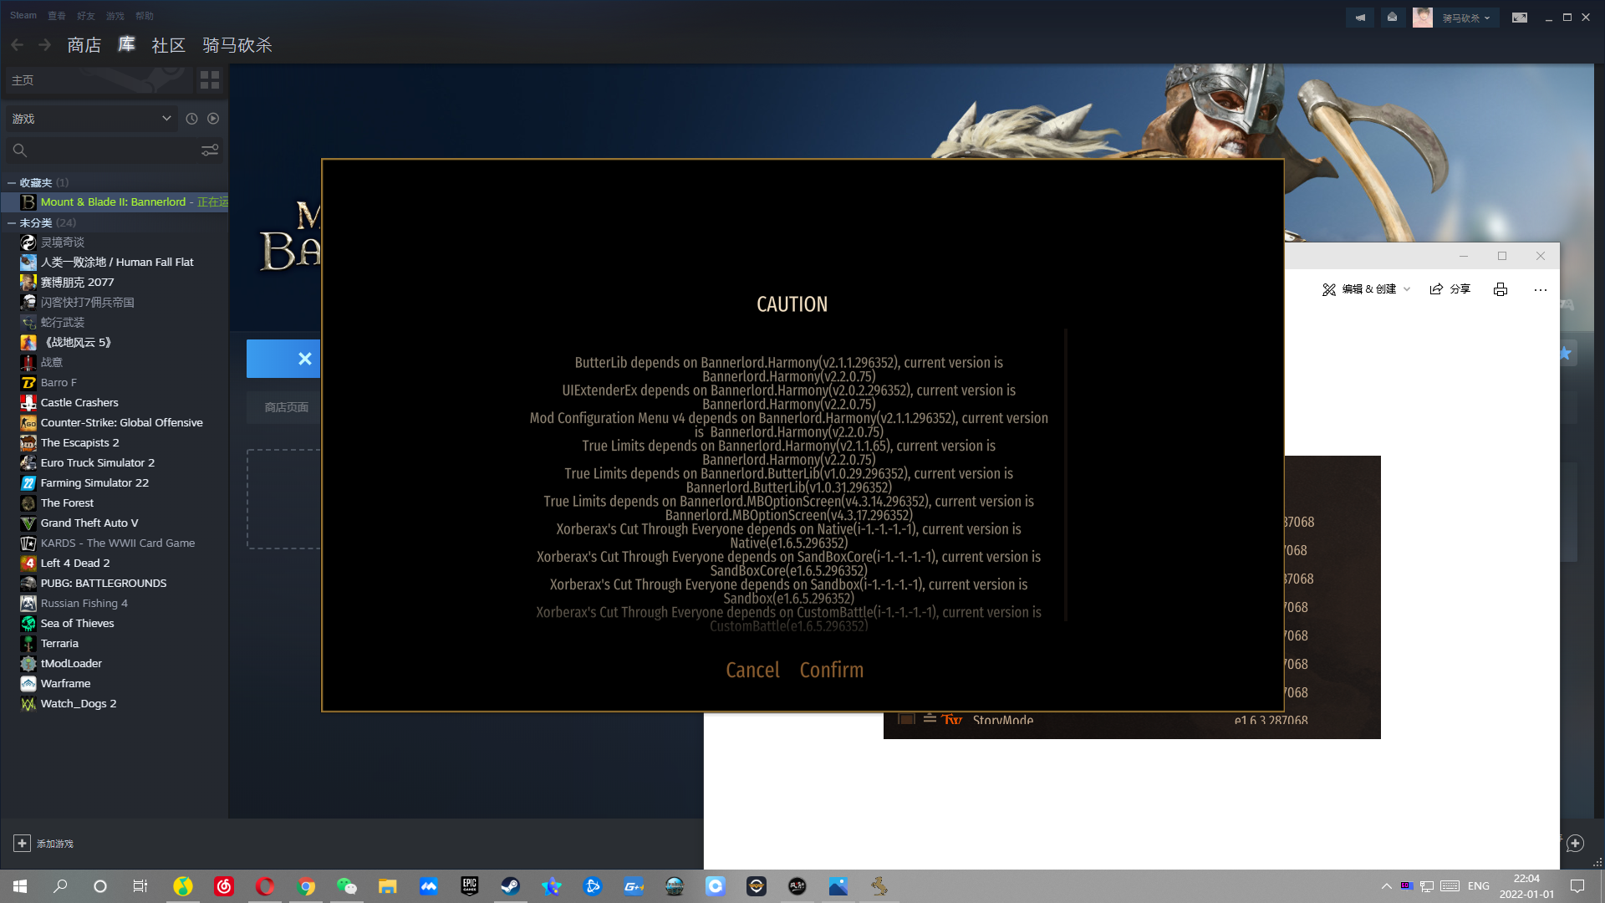
Task: Go back with the back arrow
Action: coord(18,44)
